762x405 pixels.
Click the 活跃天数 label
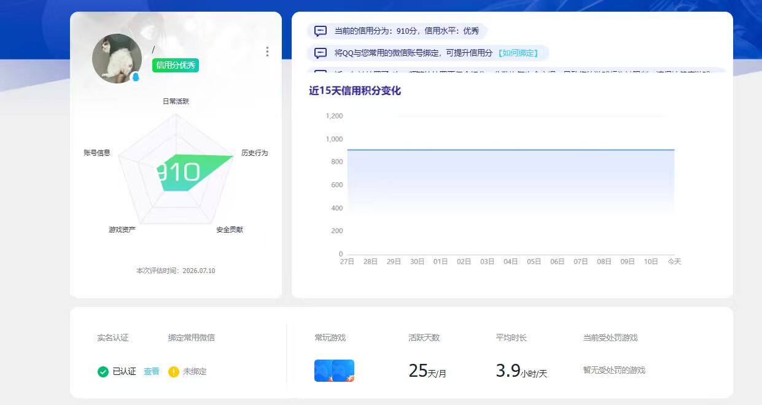(424, 337)
